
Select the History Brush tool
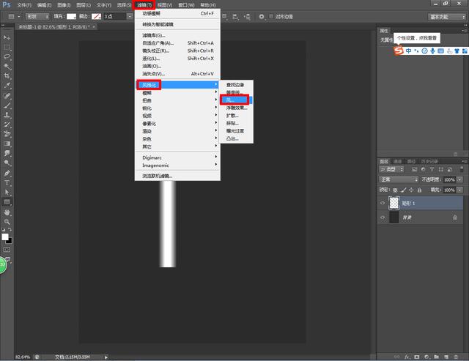pos(7,124)
